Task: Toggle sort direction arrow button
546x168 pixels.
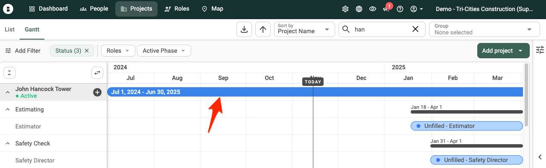Action: tap(263, 29)
